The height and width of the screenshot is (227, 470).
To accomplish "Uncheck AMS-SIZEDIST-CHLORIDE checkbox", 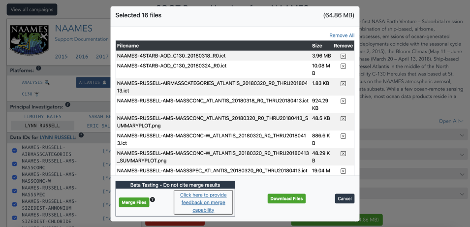I will point(14,218).
